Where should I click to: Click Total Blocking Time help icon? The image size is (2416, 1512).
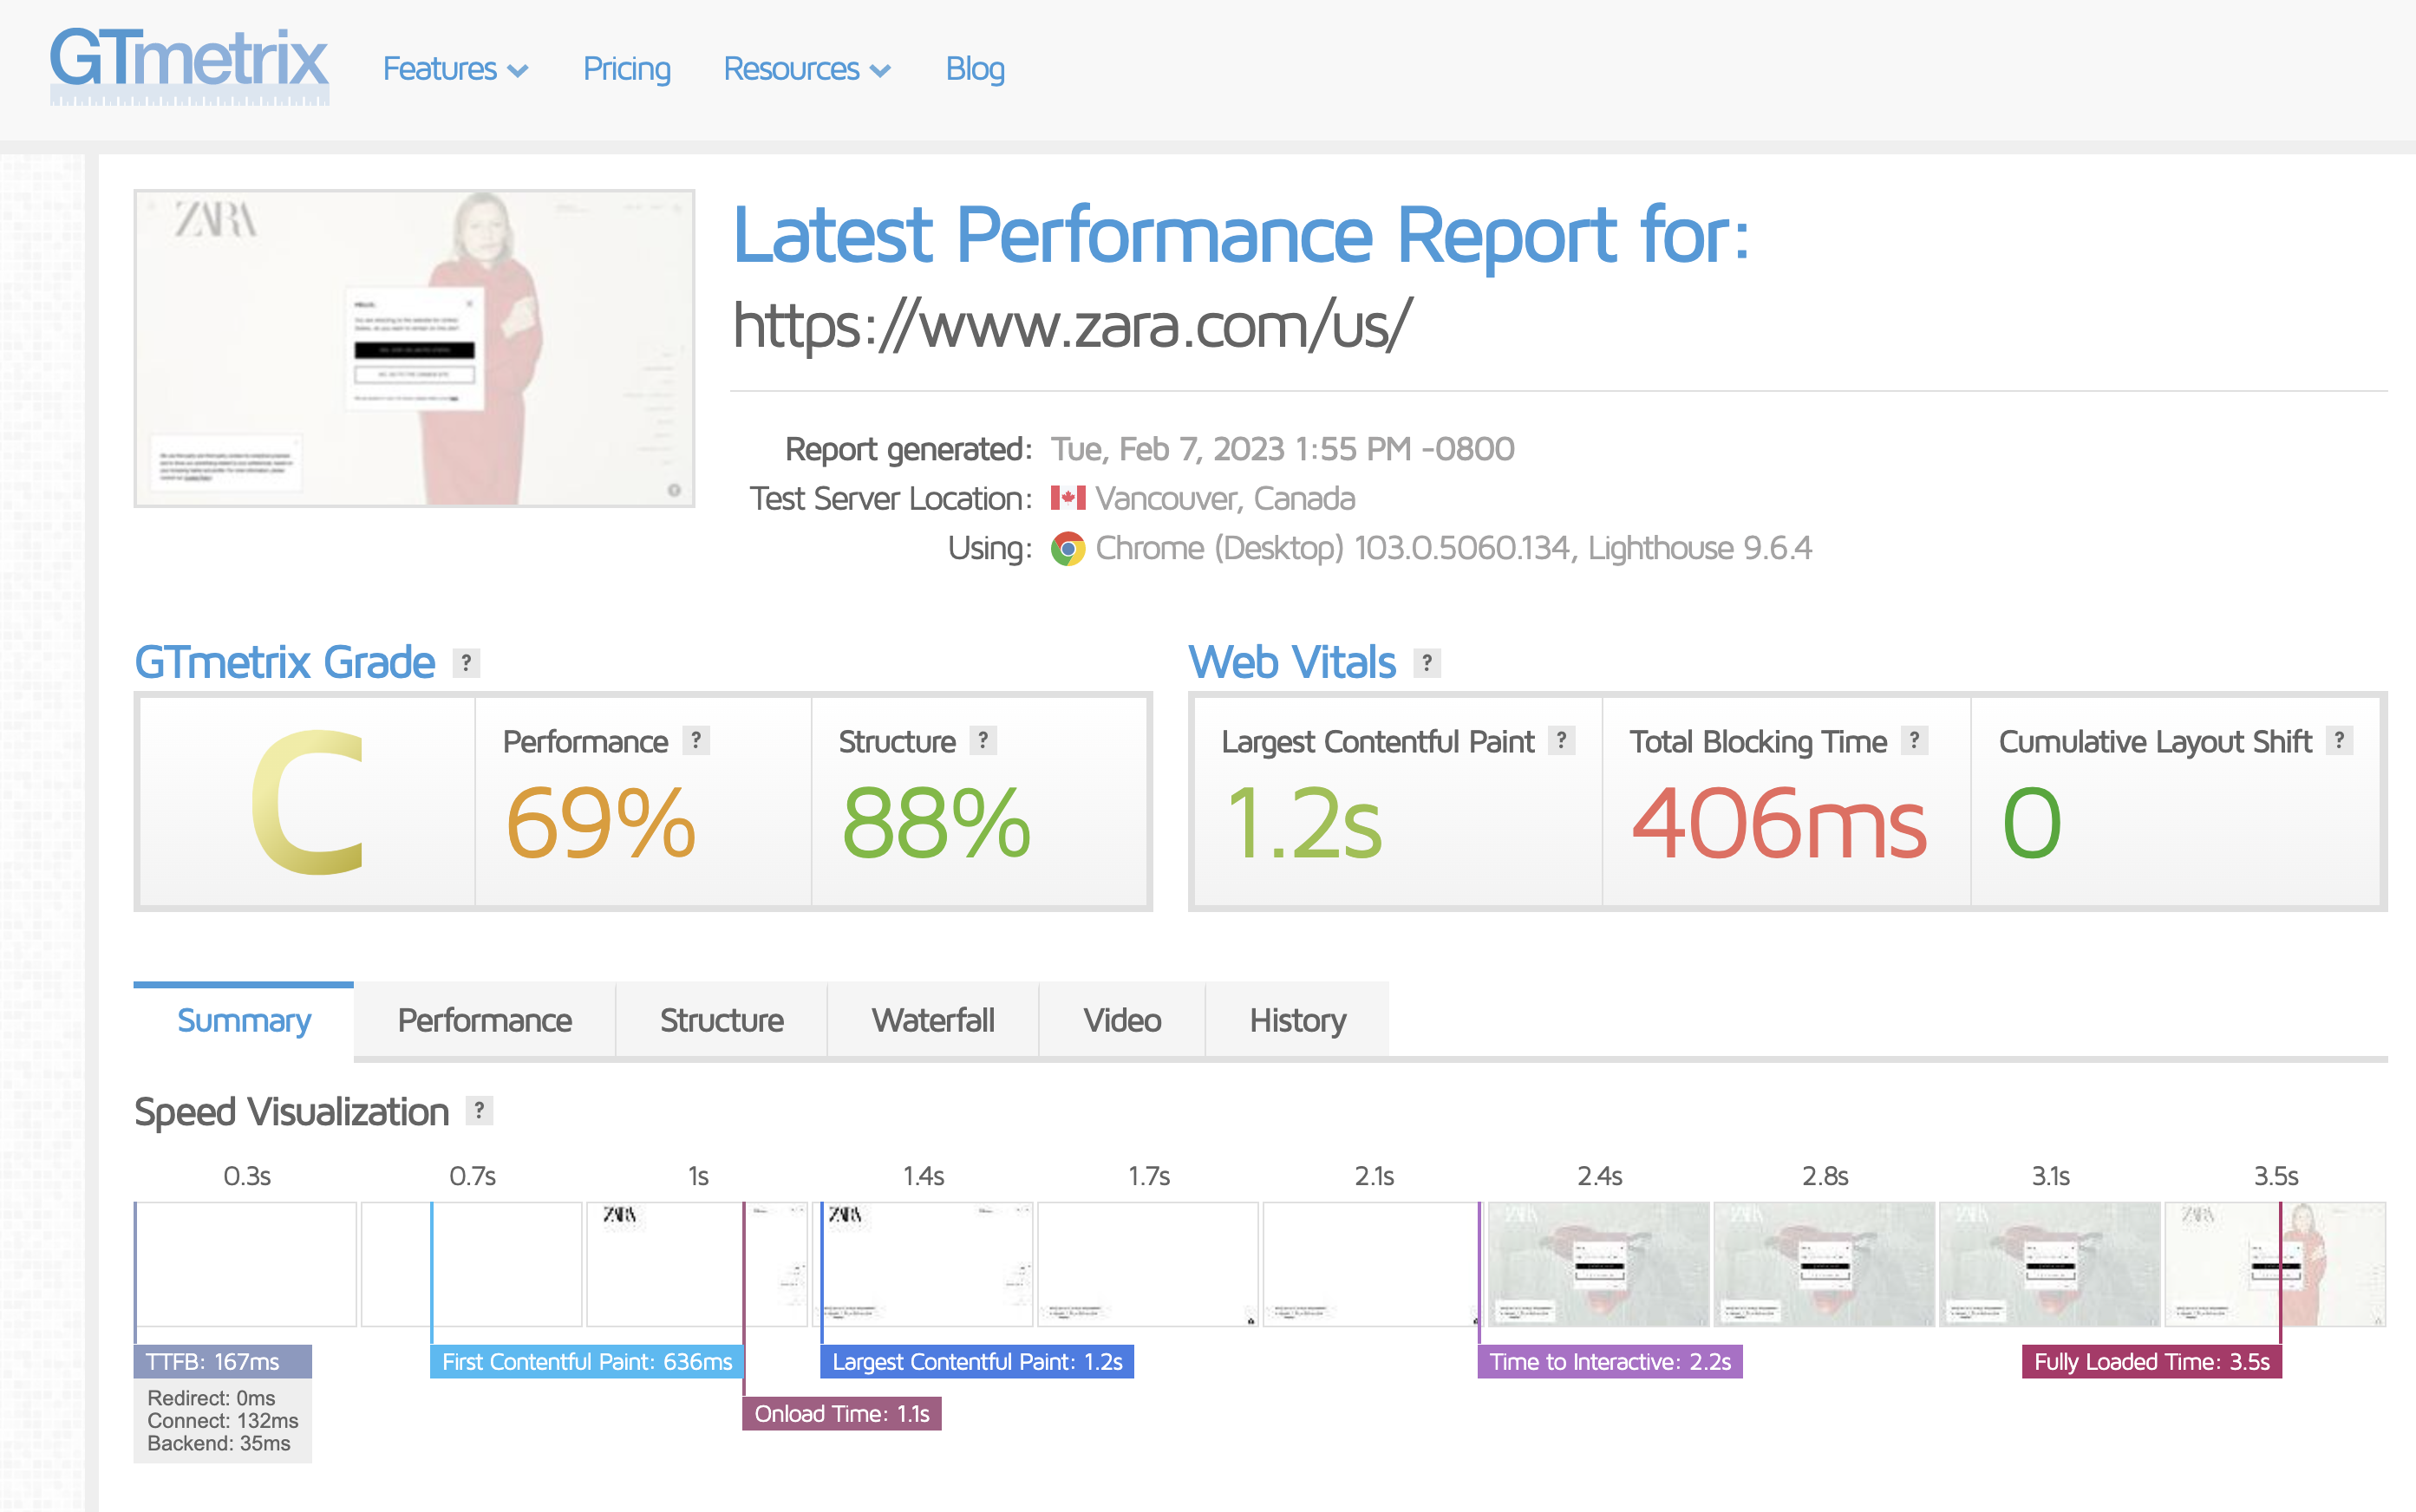coord(1914,741)
